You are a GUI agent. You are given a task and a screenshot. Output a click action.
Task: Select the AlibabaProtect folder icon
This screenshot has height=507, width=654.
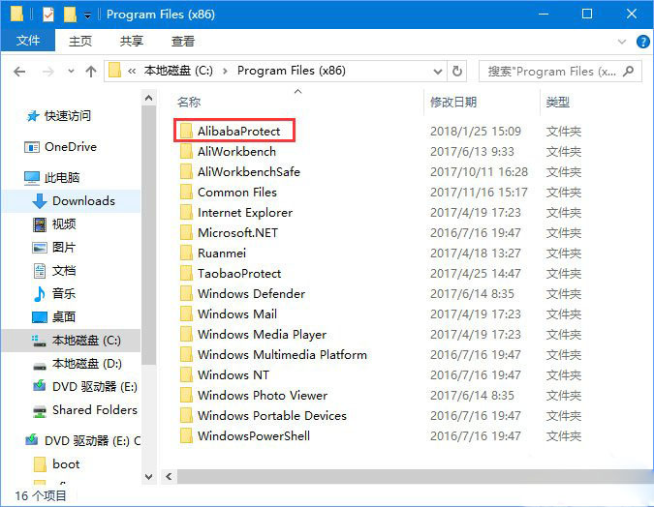(x=186, y=132)
